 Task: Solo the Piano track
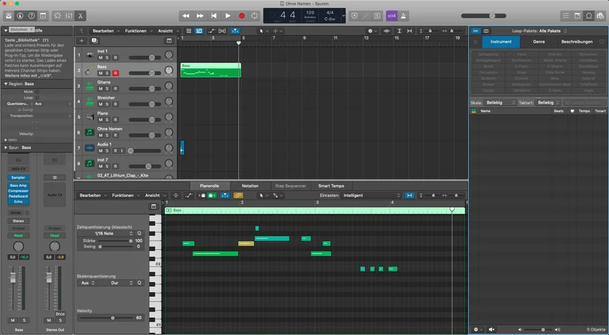(107, 120)
